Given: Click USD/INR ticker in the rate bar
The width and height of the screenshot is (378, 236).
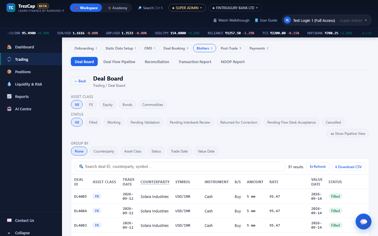Looking at the screenshot, I should 28,33.
